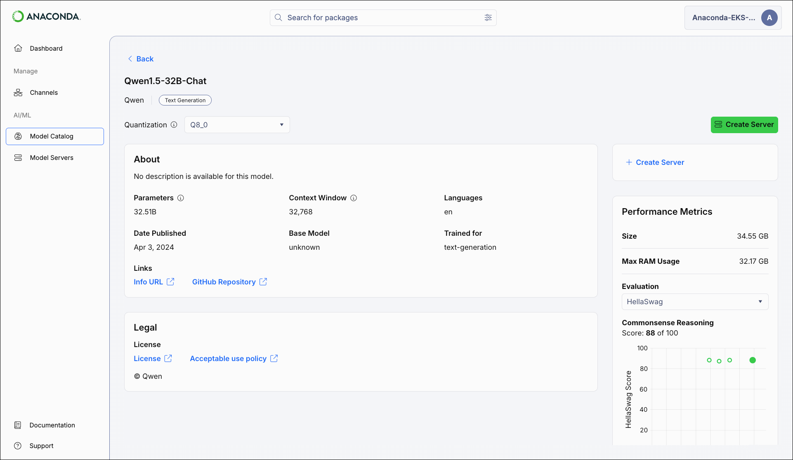
Task: Click the Parameters info icon
Action: [x=181, y=198]
